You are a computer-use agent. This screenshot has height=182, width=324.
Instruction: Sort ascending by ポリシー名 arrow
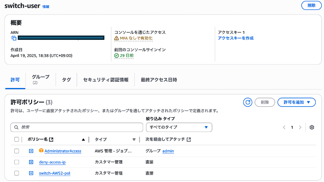tap(83, 140)
